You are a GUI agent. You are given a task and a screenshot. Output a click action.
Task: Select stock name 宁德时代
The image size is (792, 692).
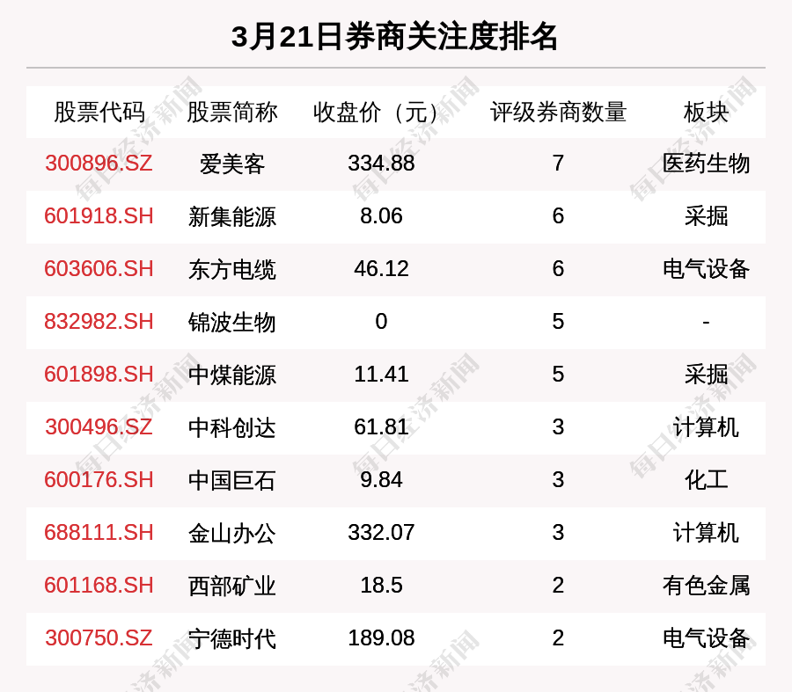[231, 638]
